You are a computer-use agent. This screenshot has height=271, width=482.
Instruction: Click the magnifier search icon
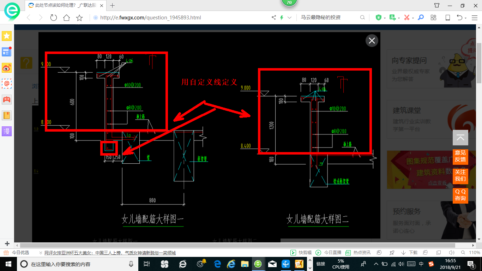coord(362,18)
